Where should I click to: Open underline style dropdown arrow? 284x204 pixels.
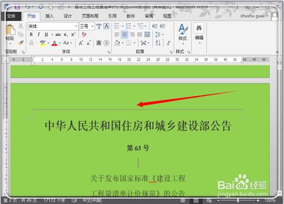coord(52,35)
